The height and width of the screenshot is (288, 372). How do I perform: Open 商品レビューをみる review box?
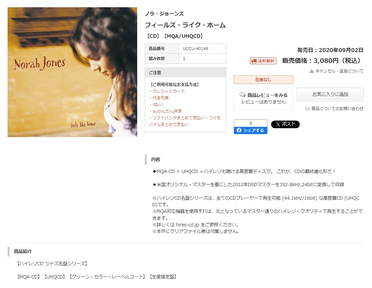click(263, 99)
